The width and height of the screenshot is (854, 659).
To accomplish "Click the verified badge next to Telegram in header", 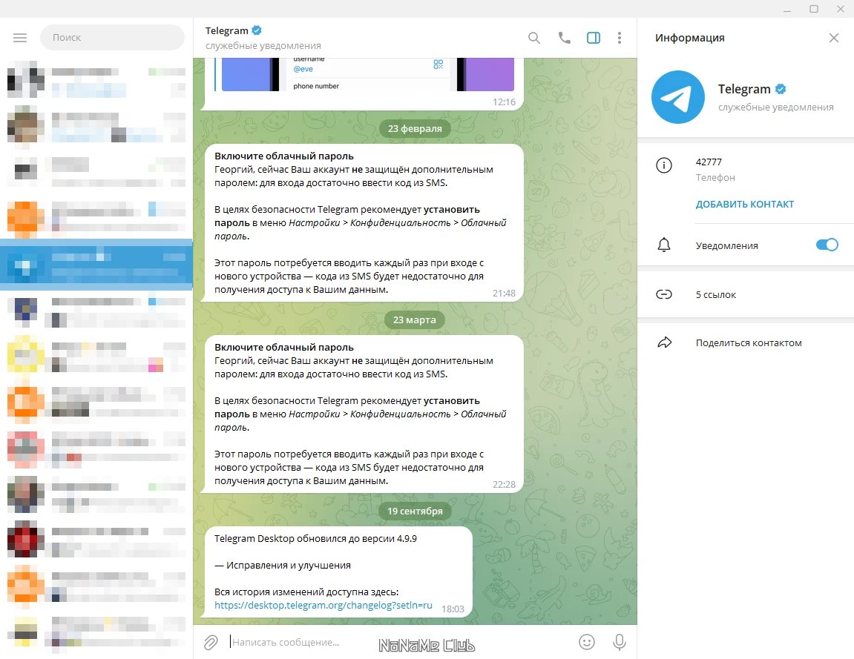I will (x=257, y=30).
